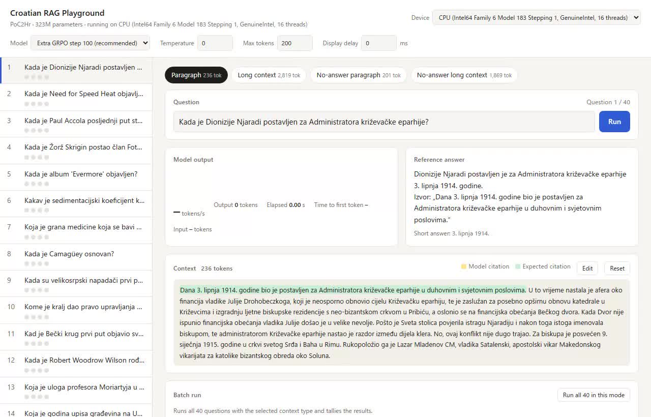Select question 1 about Dionizije Njaradi

tap(76, 71)
